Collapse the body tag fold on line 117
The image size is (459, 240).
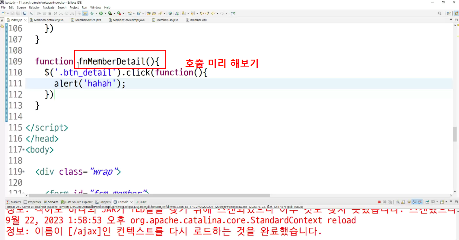[24, 150]
